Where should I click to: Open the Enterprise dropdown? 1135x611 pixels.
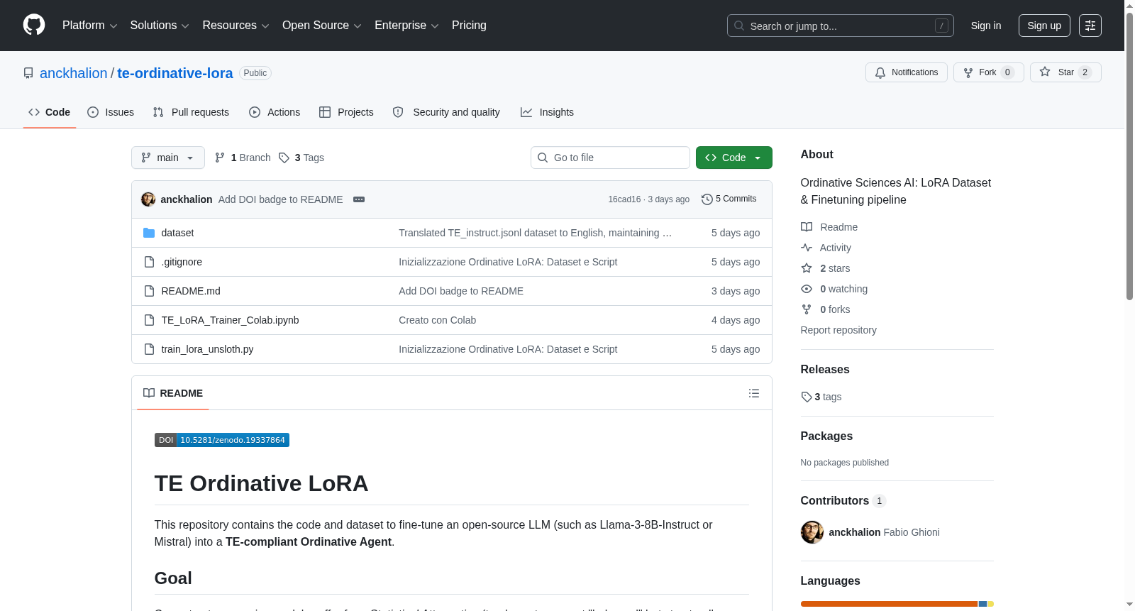(x=406, y=26)
